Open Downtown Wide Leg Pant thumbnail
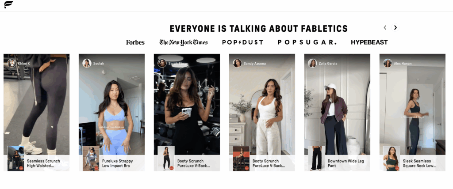 pos(316,159)
